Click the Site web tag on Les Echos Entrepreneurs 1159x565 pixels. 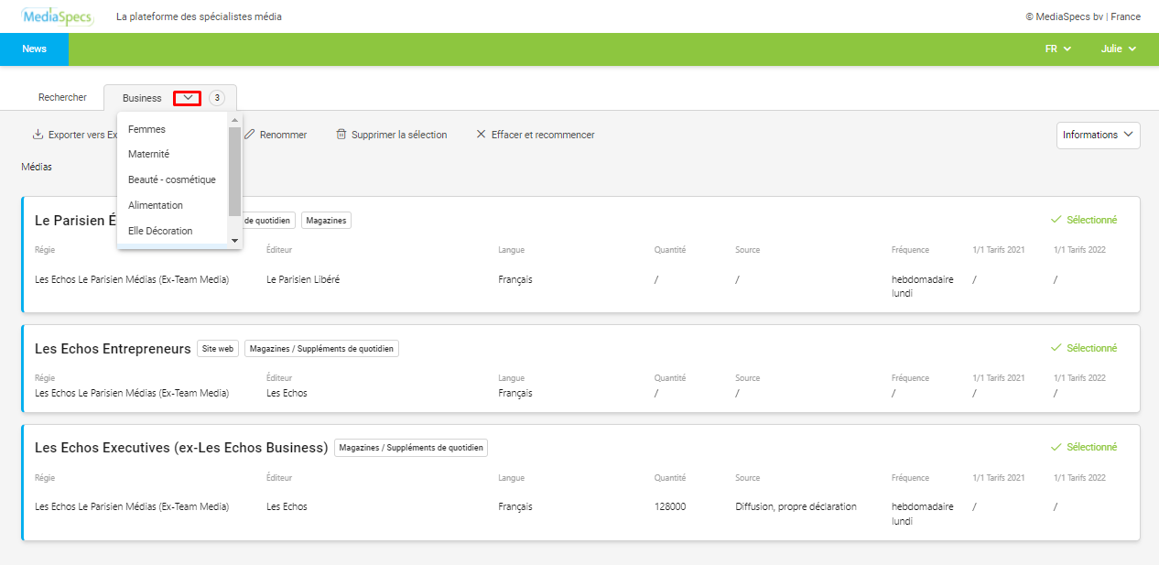(x=218, y=349)
